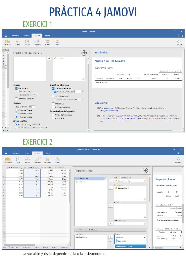Select ≠ Valor de prueba hypothesis
Viewport: 186px width, 263px height.
coord(16,110)
